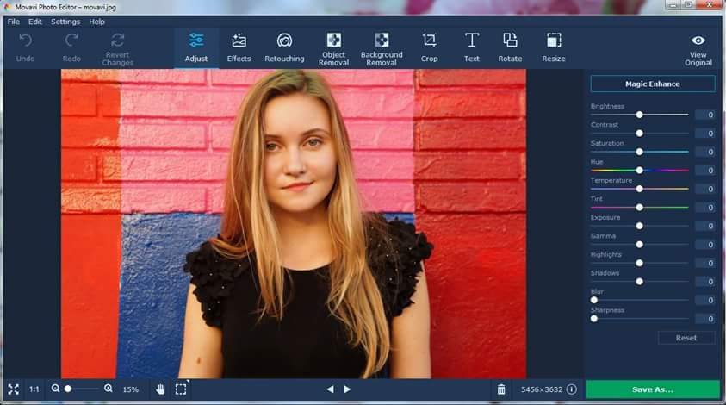Click the Save As button

tap(652, 389)
